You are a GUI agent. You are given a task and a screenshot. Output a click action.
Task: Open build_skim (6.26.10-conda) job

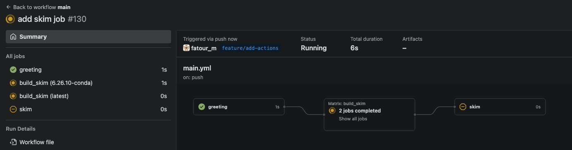(x=88, y=83)
